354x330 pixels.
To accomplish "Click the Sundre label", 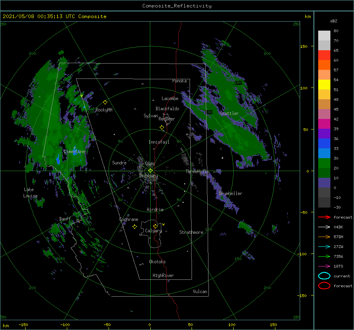I will (119, 162).
